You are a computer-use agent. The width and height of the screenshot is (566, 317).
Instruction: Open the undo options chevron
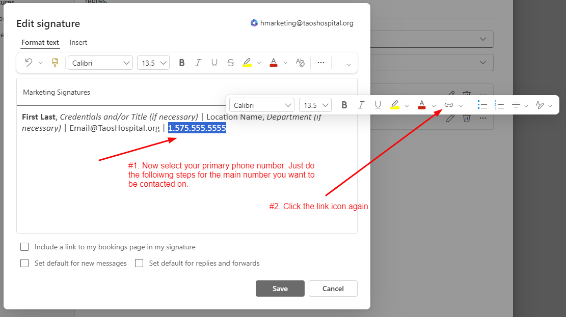[40, 63]
